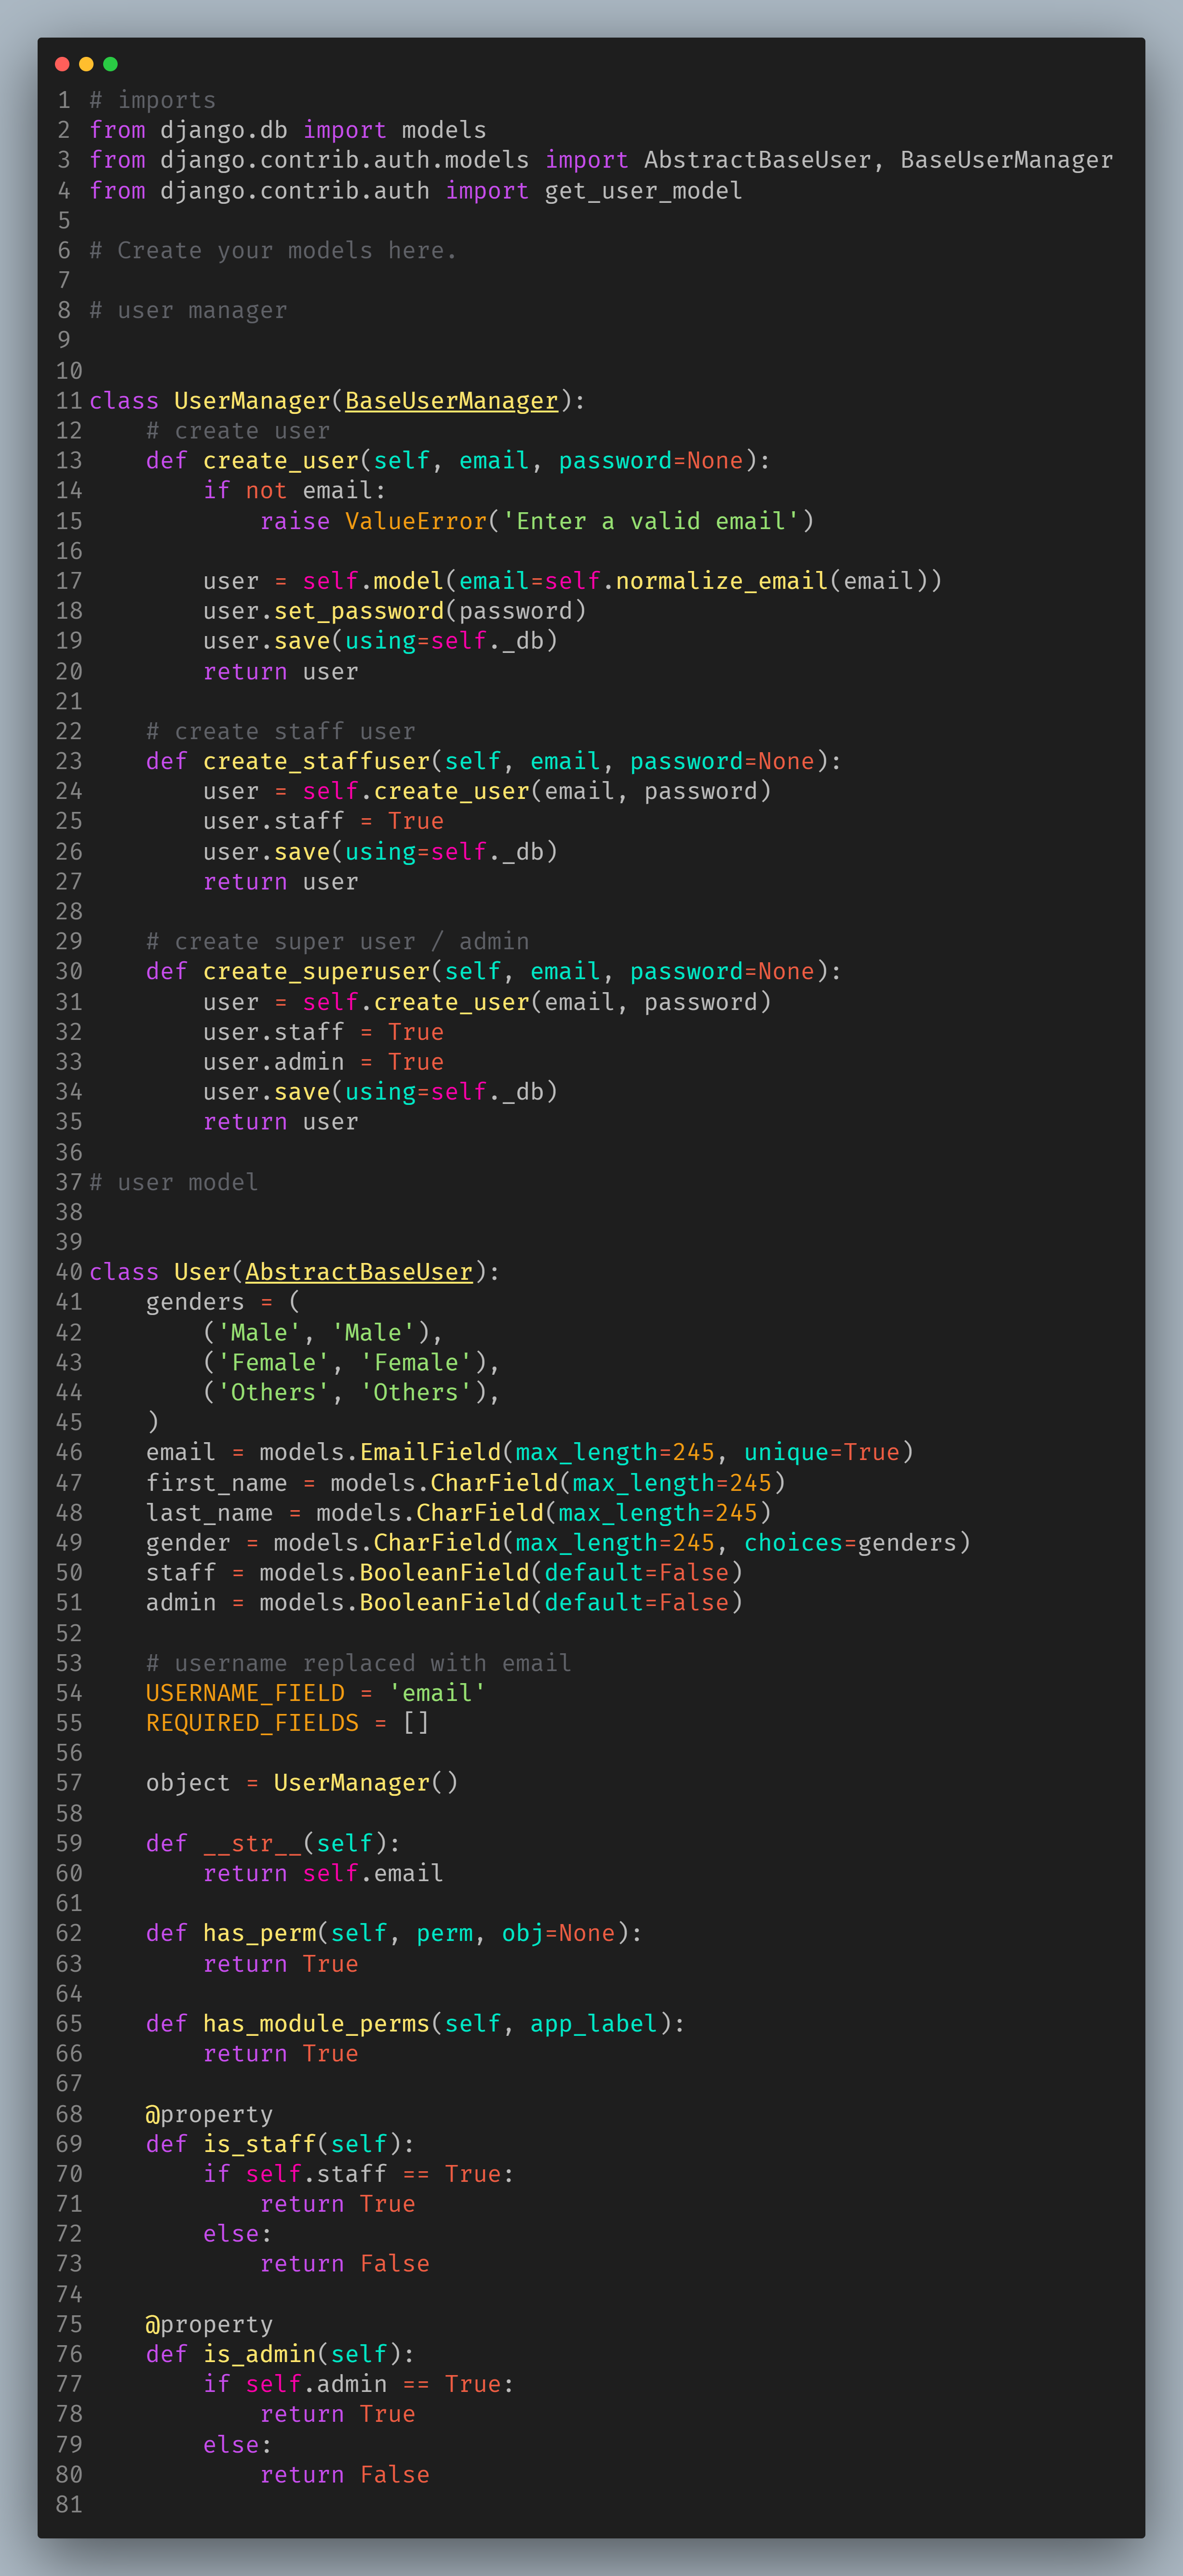The height and width of the screenshot is (2576, 1183).
Task: Click the __str__ method name
Action: point(252,1843)
